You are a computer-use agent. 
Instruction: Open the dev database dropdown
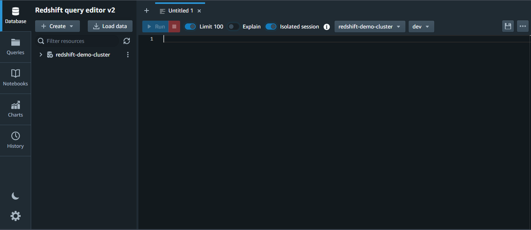tap(421, 27)
